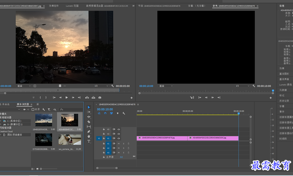
Task: Toggle Linked Selection in timeline
Action: [111, 113]
